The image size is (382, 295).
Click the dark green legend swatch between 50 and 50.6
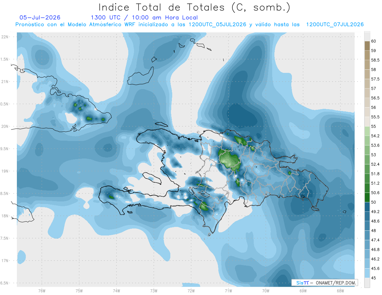(367, 197)
